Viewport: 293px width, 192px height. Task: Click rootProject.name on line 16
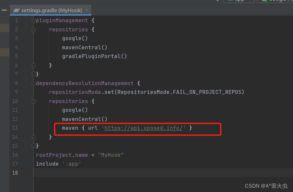tap(62, 155)
